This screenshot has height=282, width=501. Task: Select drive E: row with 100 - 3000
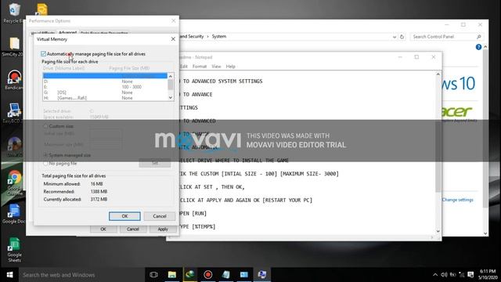click(x=105, y=87)
